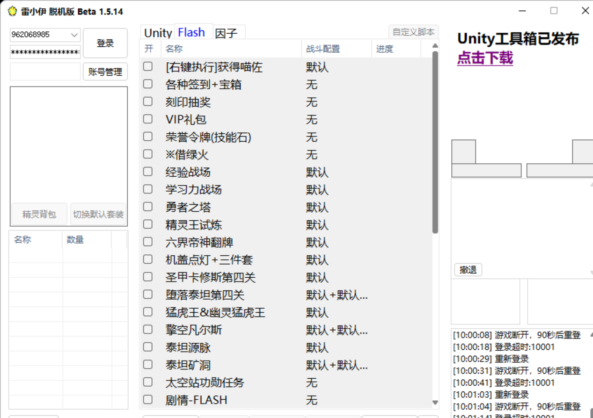Open the account number dropdown

pyautogui.click(x=74, y=35)
